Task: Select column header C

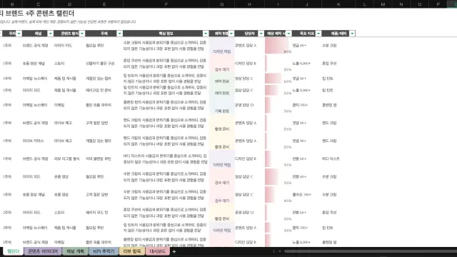Action: [38, 4]
